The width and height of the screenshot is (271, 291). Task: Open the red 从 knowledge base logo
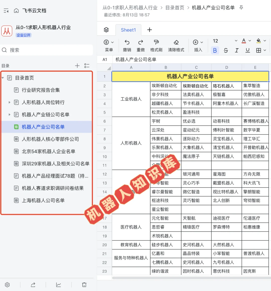(x=7, y=31)
